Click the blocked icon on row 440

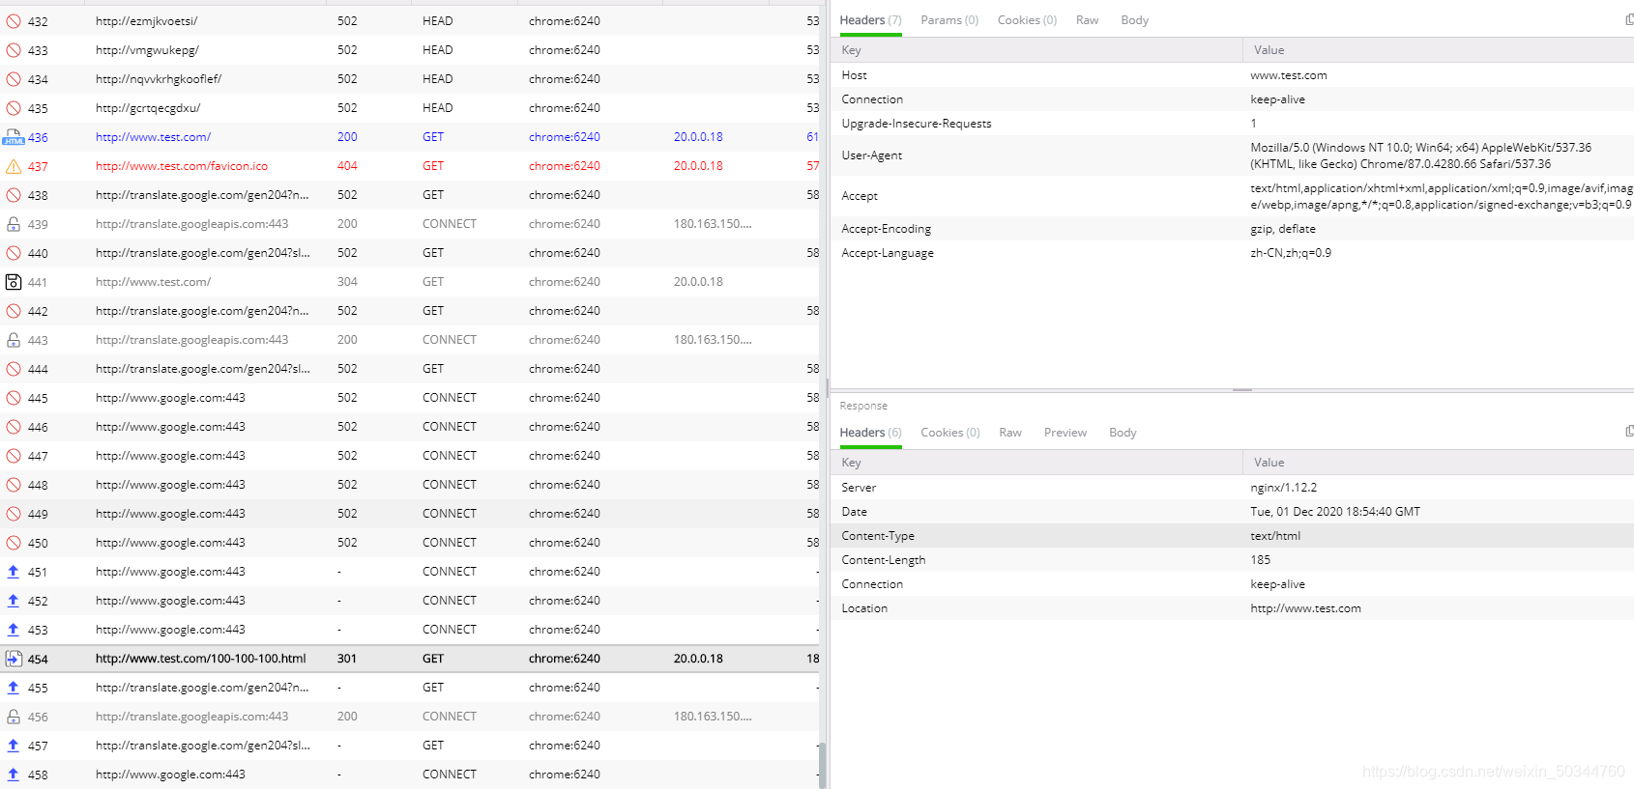click(x=14, y=253)
